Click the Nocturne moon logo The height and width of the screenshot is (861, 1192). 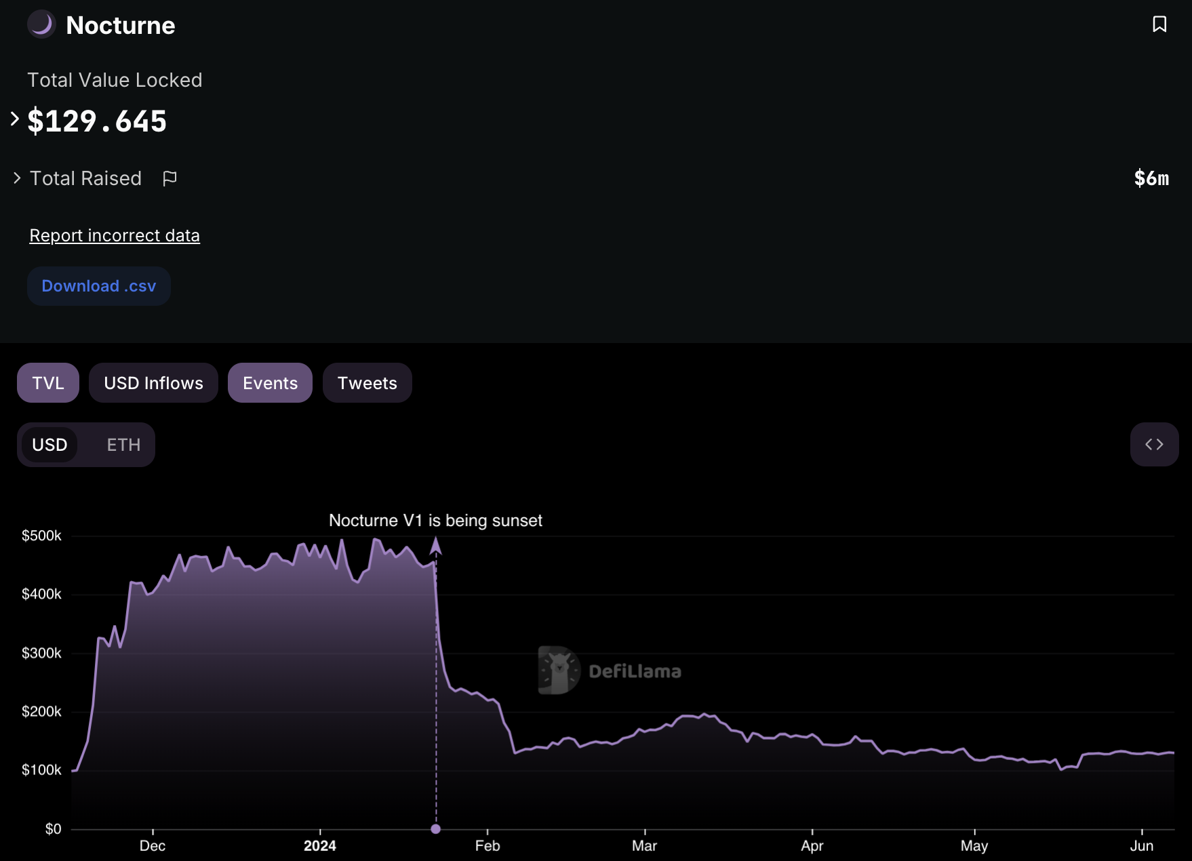click(41, 24)
